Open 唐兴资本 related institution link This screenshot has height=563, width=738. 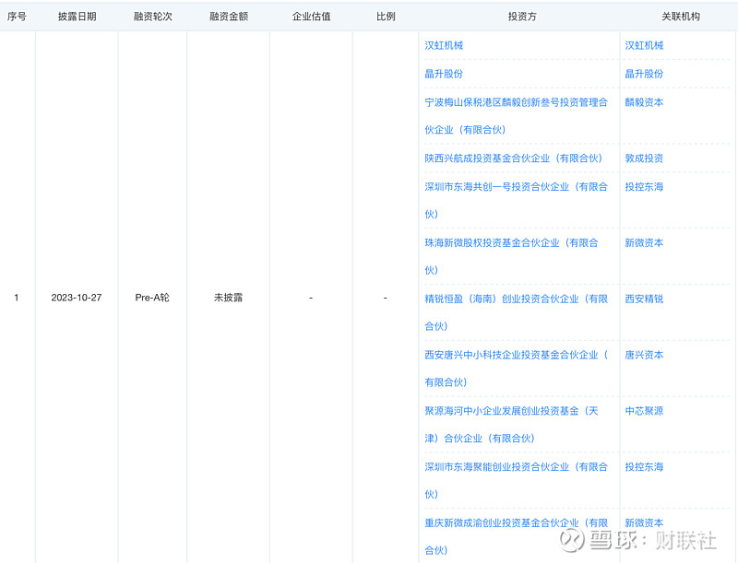tap(644, 355)
